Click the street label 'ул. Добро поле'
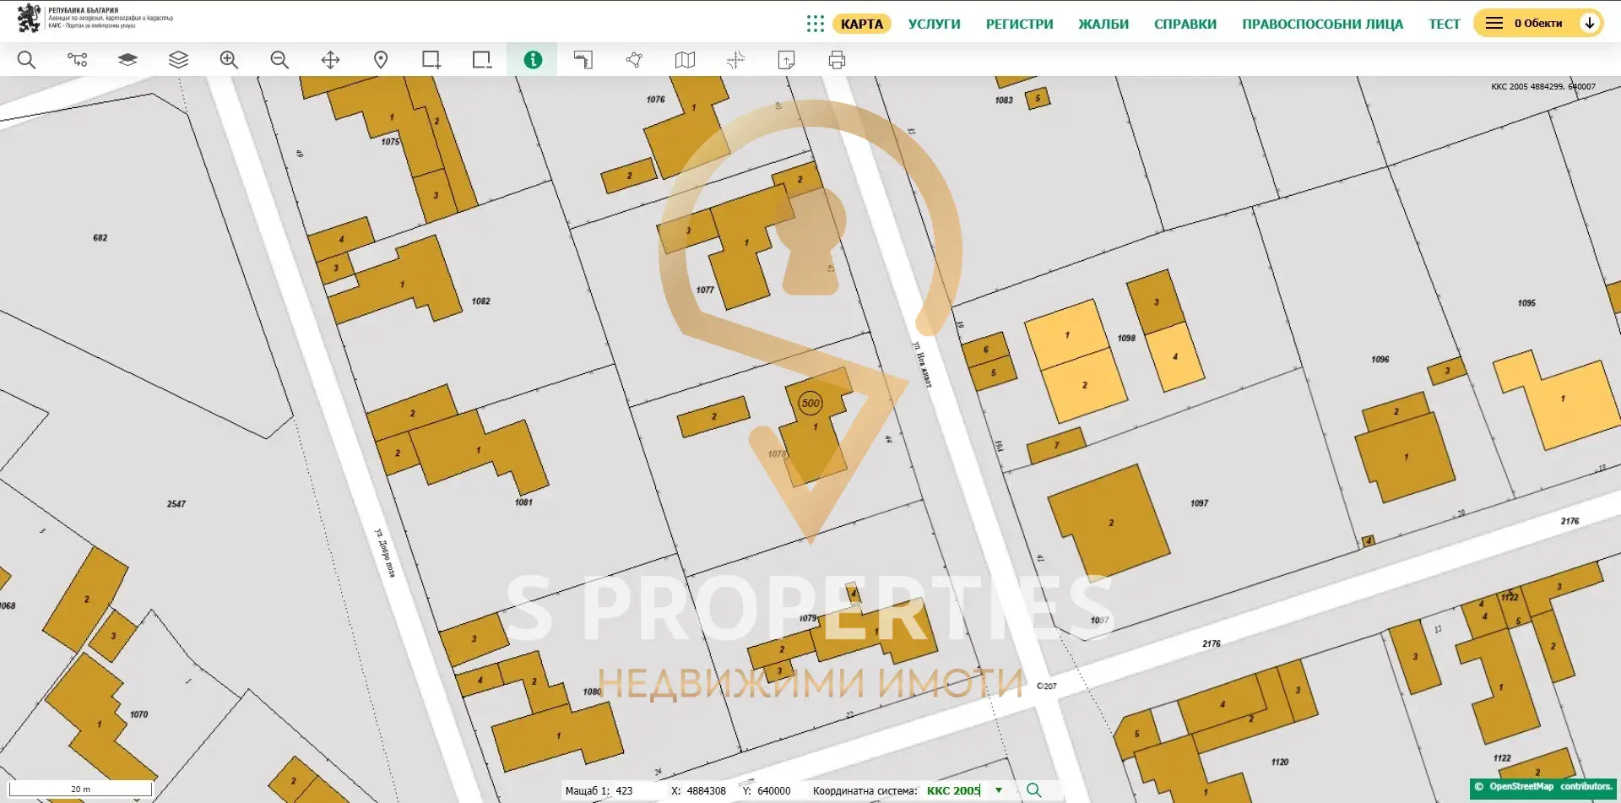Viewport: 1621px width, 803px height. pos(385,553)
